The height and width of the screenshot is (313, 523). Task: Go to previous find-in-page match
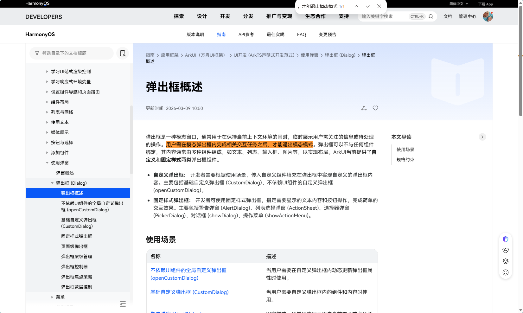356,6
